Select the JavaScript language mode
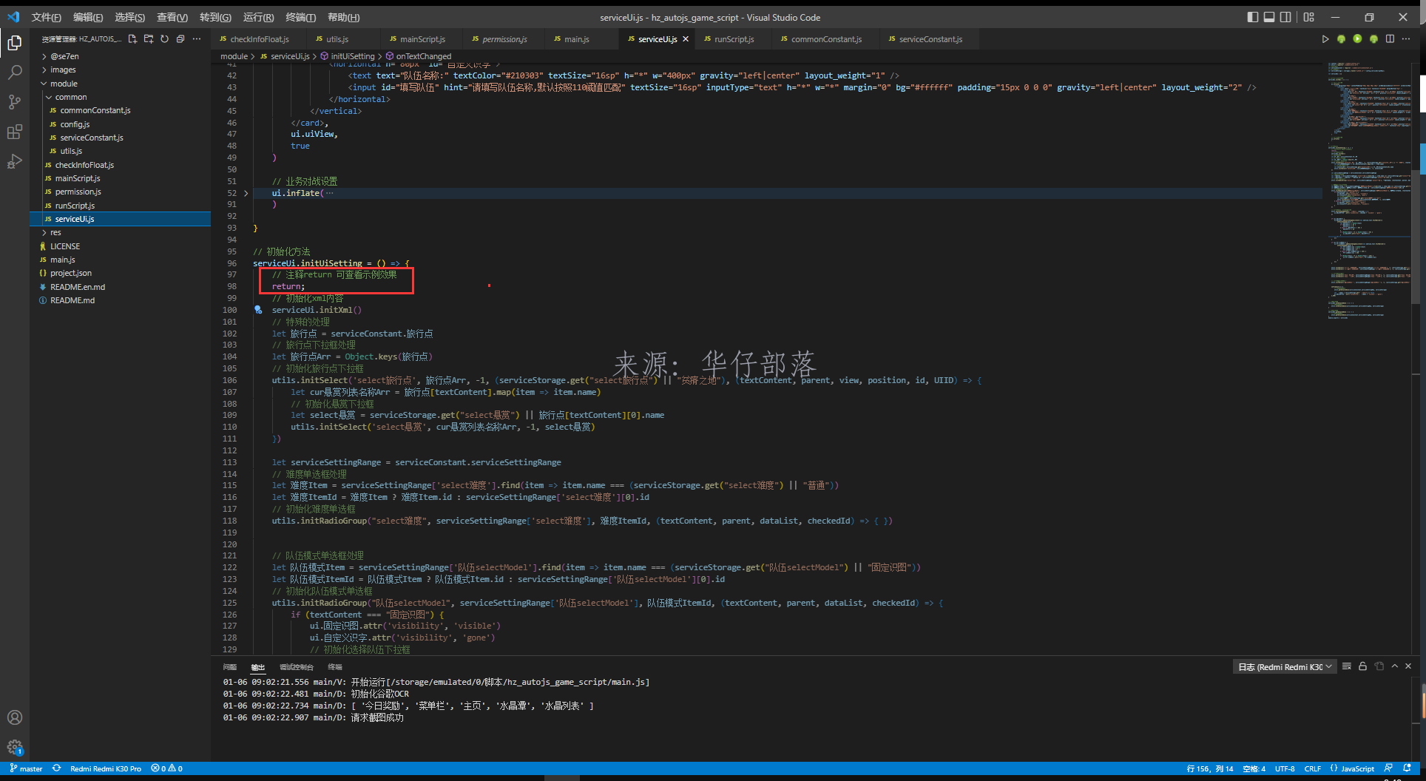This screenshot has width=1426, height=781. pos(1357,768)
